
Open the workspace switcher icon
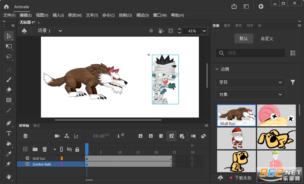click(x=246, y=7)
